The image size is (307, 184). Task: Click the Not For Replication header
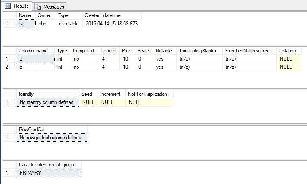[149, 94]
